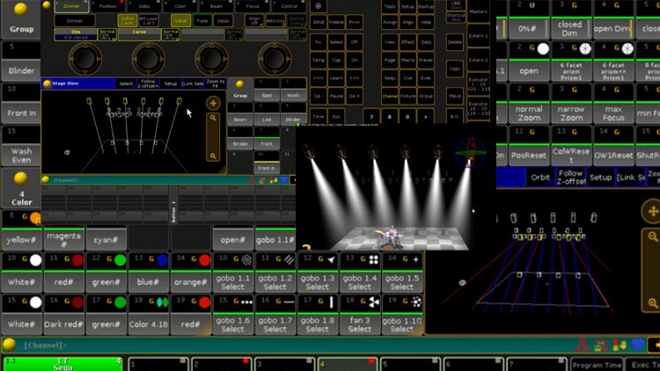Open Follow Z-offset option in Stage View

[148, 84]
